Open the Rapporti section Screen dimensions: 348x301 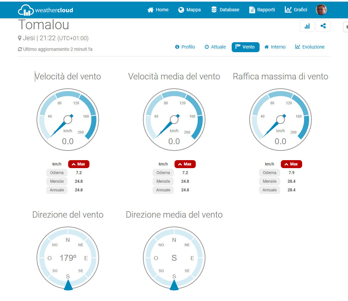coord(262,10)
